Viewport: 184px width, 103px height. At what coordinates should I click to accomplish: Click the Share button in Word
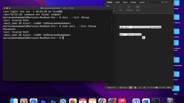click(165, 2)
